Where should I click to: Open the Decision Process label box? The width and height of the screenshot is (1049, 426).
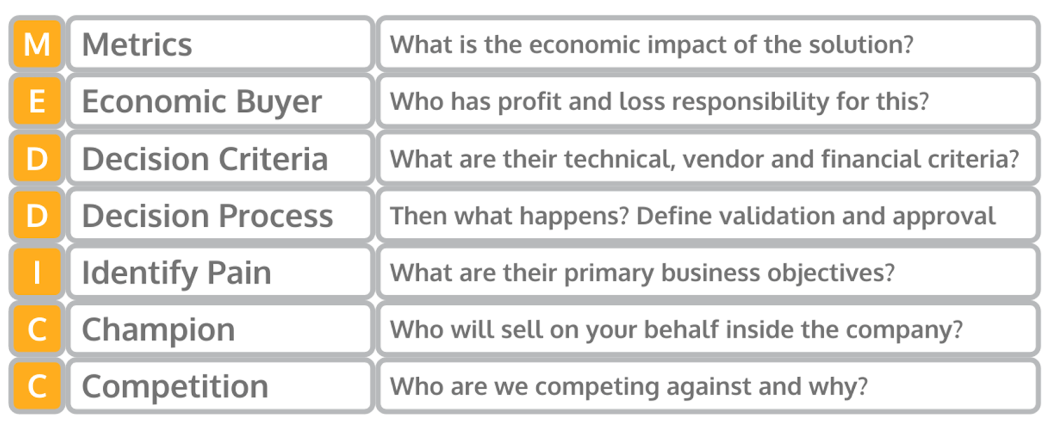point(220,215)
